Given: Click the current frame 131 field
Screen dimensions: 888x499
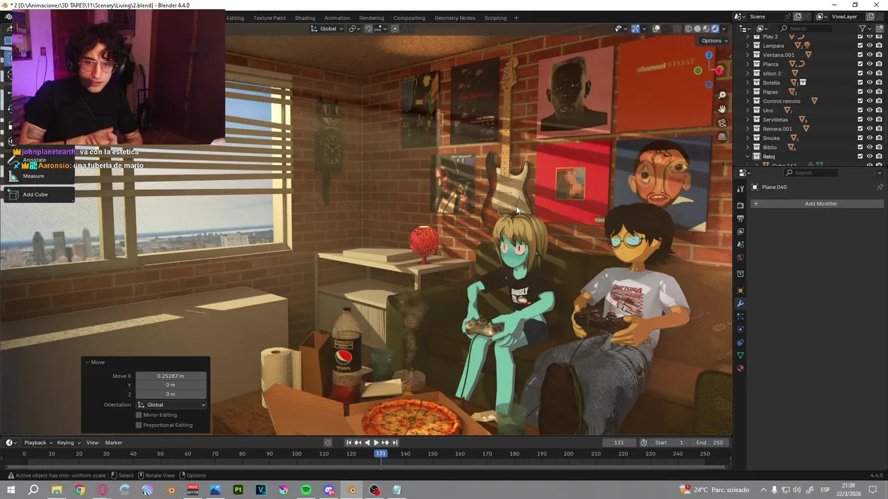Looking at the screenshot, I should pos(619,442).
